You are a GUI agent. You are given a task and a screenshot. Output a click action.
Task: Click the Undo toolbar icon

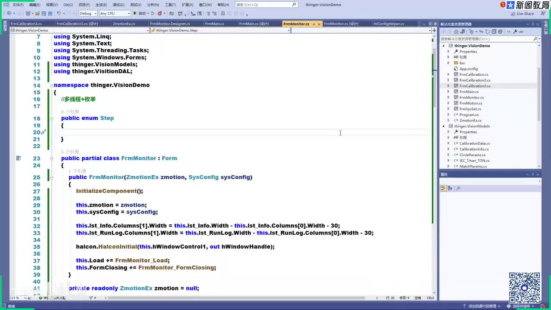[x=59, y=13]
